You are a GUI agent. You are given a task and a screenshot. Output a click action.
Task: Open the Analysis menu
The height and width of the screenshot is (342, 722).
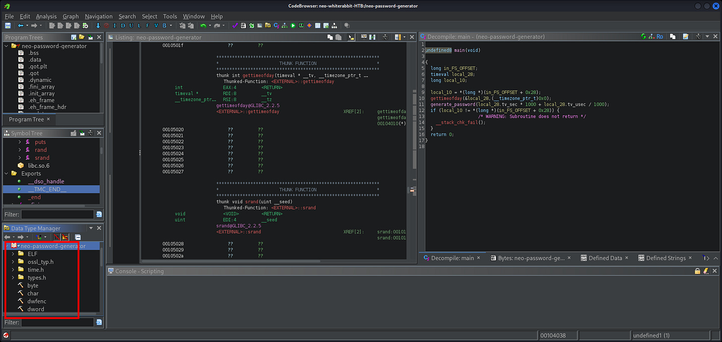click(46, 16)
